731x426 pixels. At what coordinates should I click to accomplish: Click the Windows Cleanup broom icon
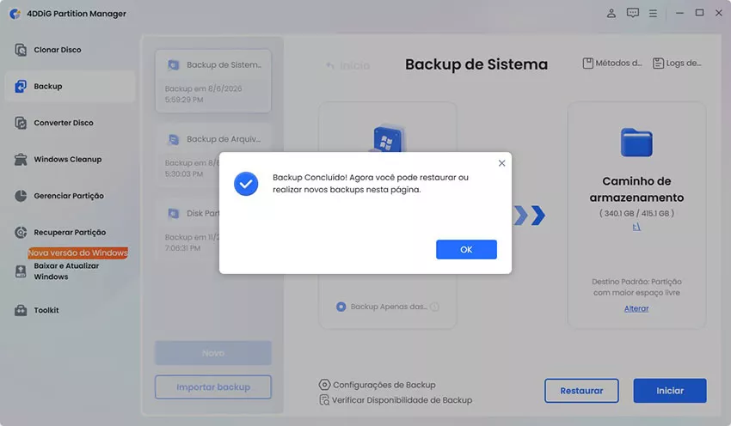click(x=21, y=159)
